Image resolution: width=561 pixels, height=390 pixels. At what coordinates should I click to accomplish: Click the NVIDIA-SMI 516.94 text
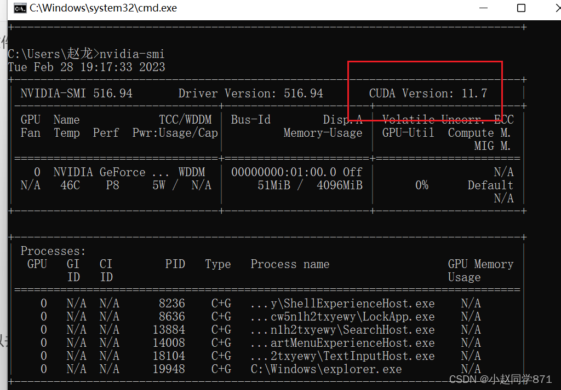(77, 94)
